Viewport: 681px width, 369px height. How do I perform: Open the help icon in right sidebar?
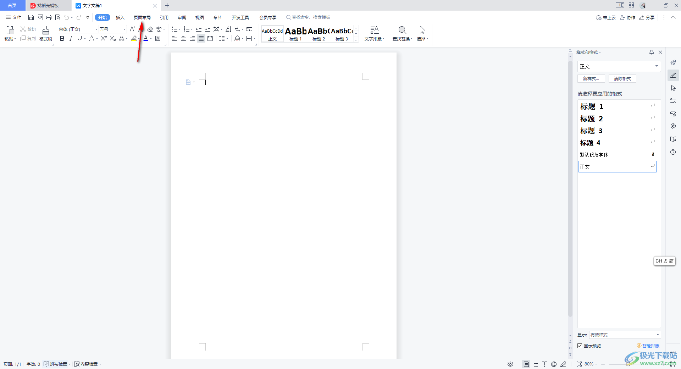pos(673,152)
